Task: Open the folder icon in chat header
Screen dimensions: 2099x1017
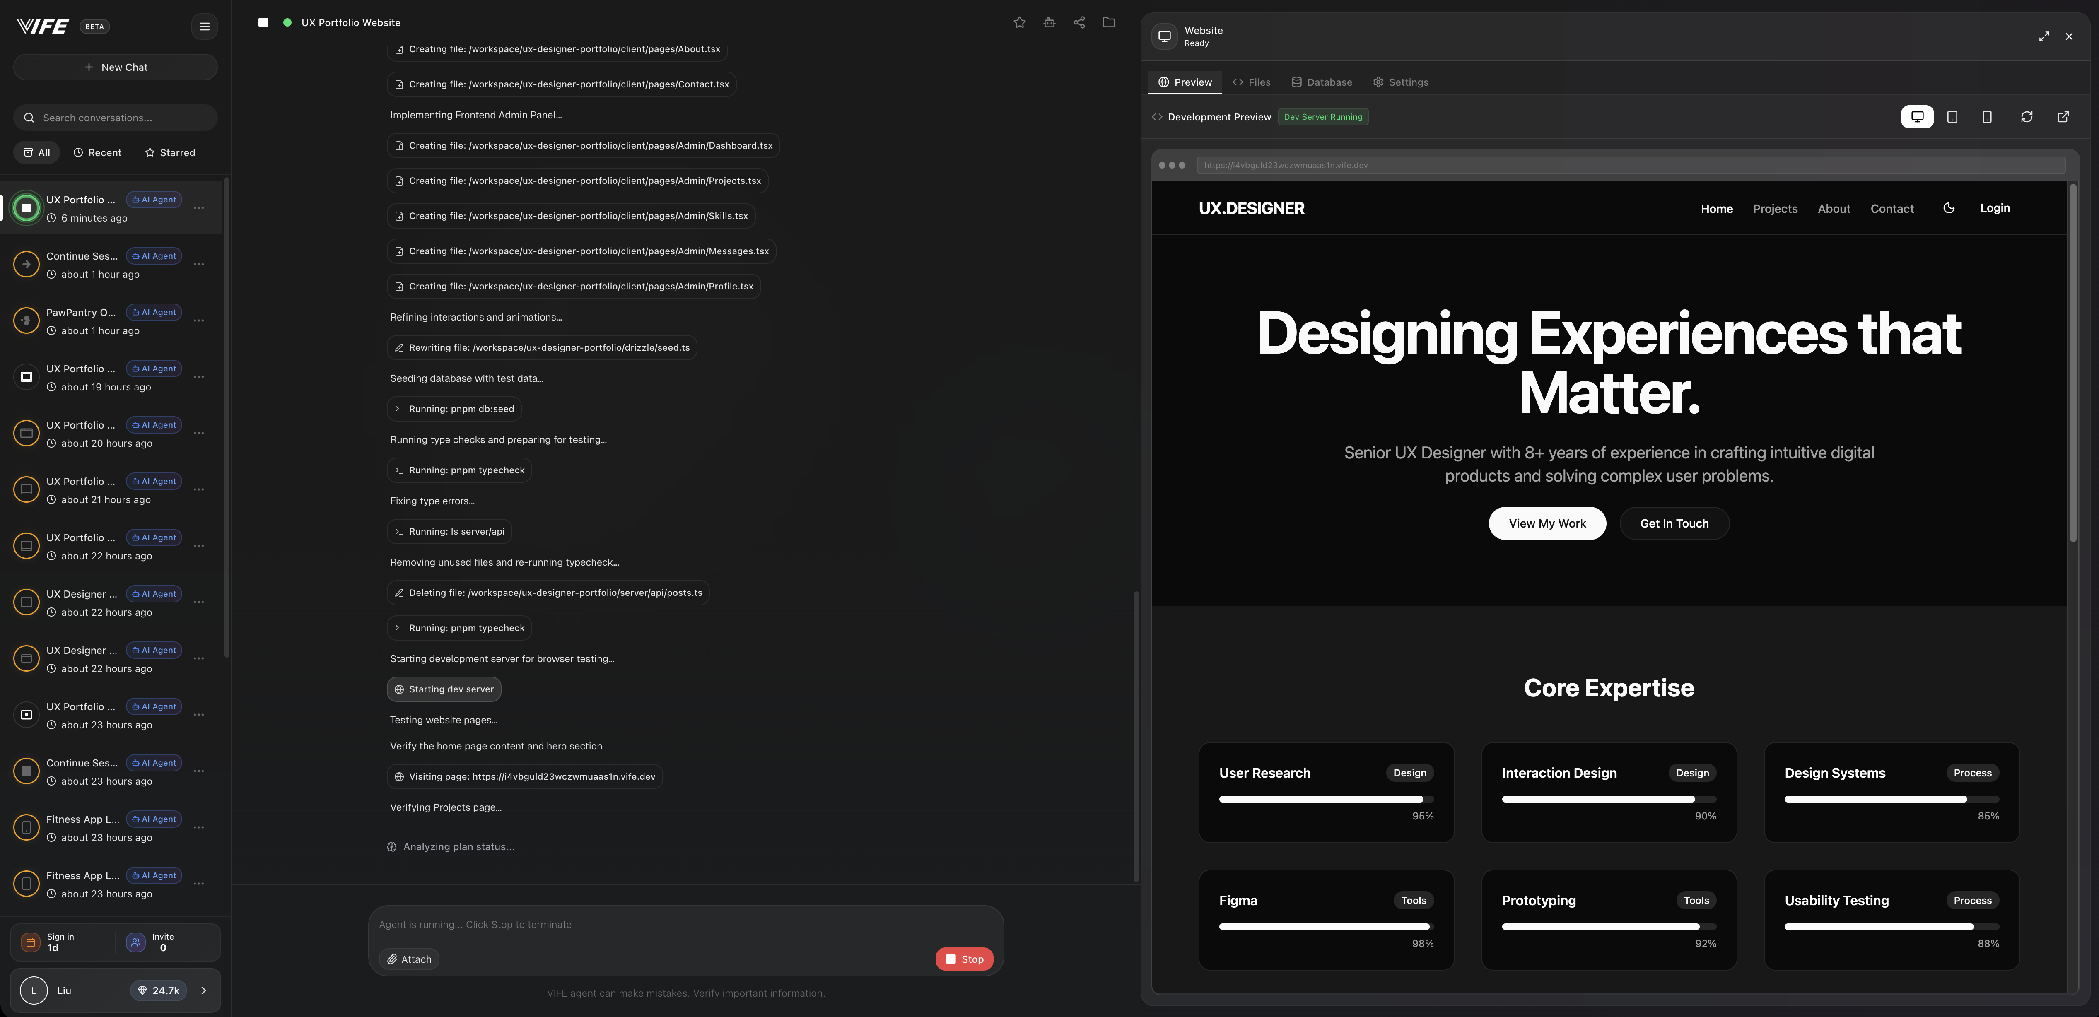Action: 1109,23
